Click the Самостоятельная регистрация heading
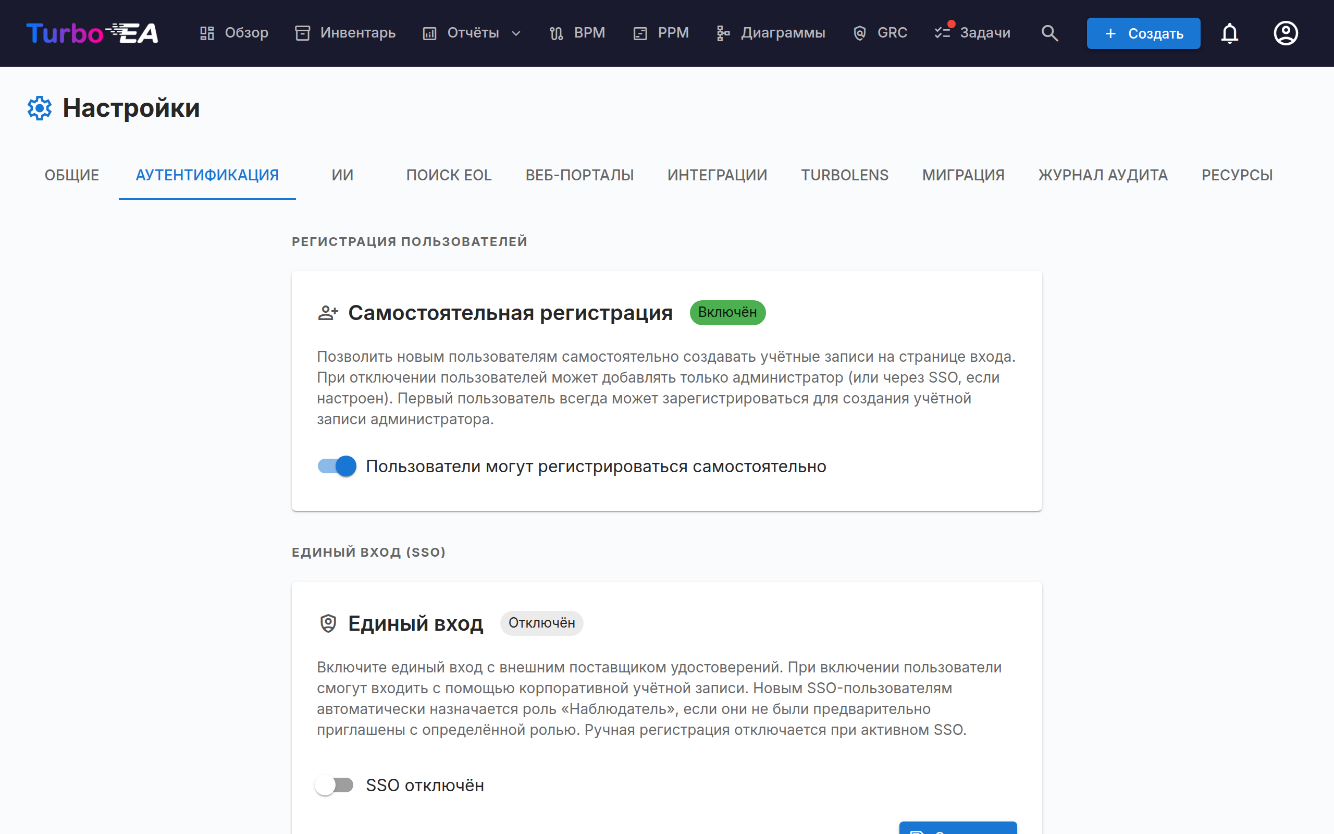This screenshot has height=834, width=1334. pyautogui.click(x=511, y=313)
